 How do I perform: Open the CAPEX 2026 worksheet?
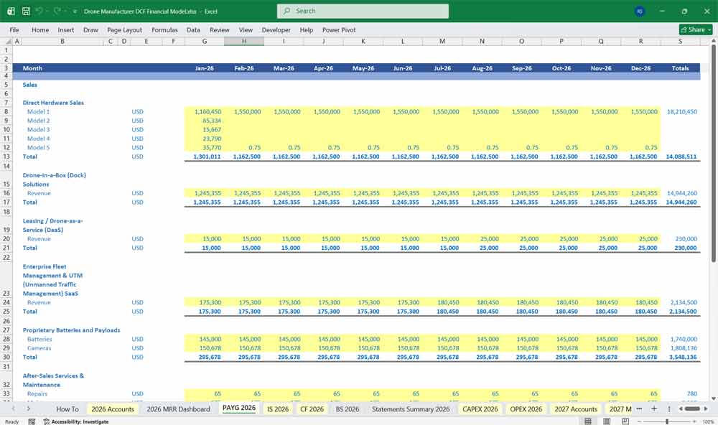coord(482,408)
